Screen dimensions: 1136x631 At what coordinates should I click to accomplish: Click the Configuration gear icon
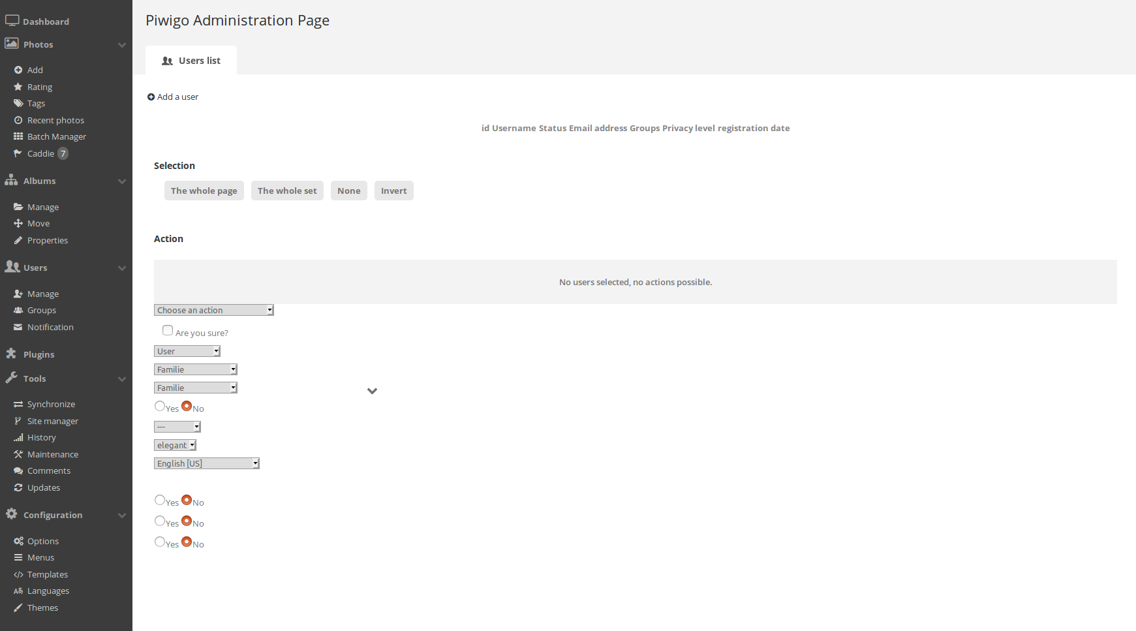tap(12, 514)
